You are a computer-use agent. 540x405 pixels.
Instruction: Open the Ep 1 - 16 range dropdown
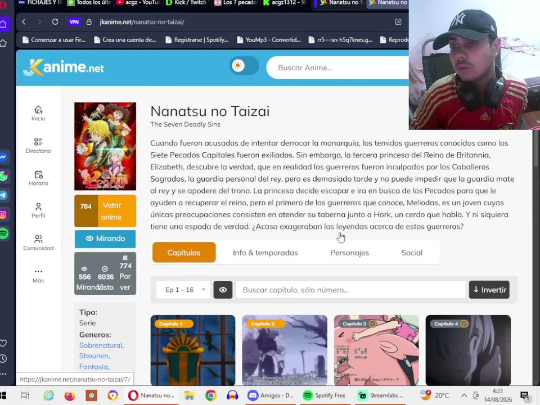182,290
